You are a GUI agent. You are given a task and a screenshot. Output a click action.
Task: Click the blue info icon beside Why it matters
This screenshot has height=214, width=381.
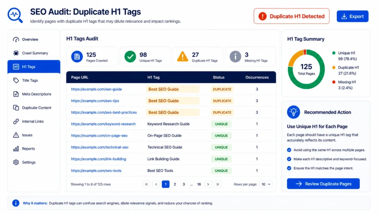tap(16, 203)
